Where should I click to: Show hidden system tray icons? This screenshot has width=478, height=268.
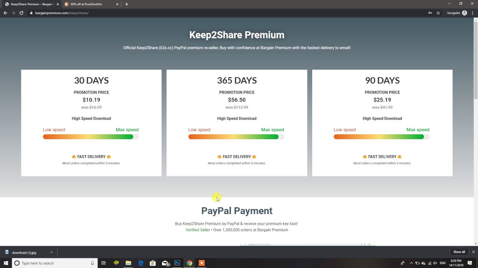click(x=412, y=263)
